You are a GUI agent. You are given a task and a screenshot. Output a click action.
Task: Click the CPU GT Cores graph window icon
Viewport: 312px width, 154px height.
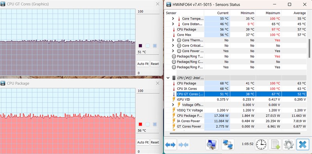pyautogui.click(x=3, y=4)
